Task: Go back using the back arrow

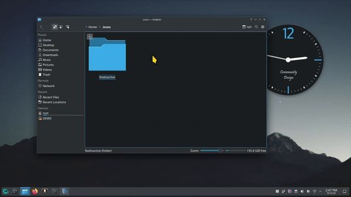Action: coord(41,27)
